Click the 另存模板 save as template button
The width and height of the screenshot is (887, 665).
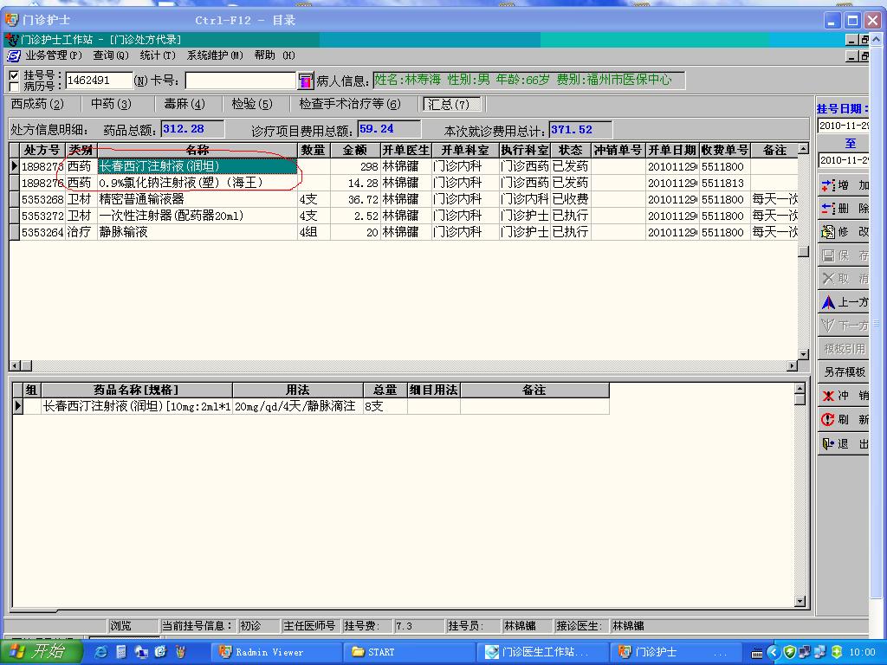coord(844,372)
